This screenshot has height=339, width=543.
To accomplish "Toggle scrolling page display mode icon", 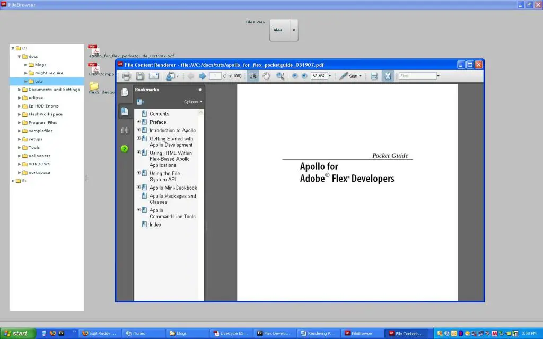I will pyautogui.click(x=374, y=76).
